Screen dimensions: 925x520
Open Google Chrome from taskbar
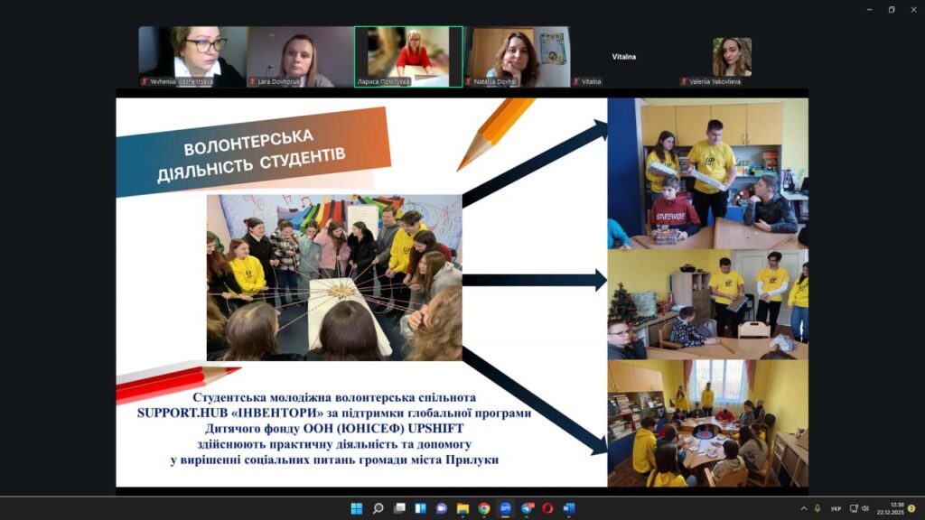coord(484,508)
